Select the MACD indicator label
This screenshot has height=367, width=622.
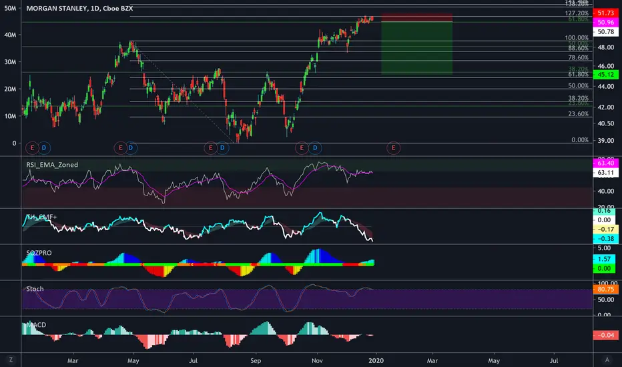(x=36, y=324)
